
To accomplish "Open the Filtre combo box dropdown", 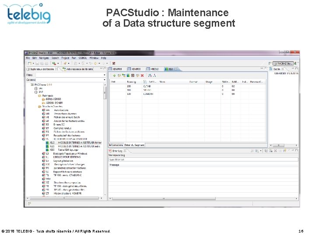I will [105, 75].
